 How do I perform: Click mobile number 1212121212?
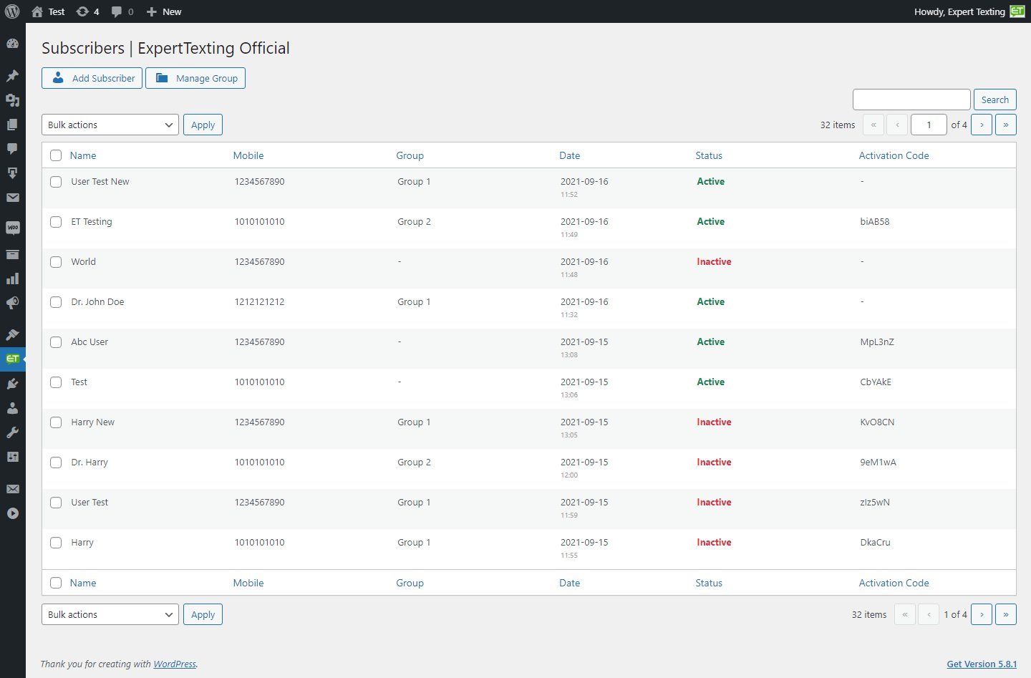pyautogui.click(x=259, y=302)
